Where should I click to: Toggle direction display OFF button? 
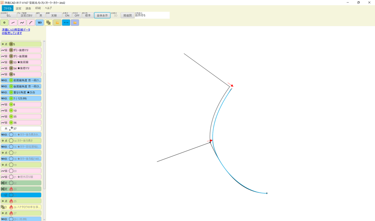coord(77,15)
